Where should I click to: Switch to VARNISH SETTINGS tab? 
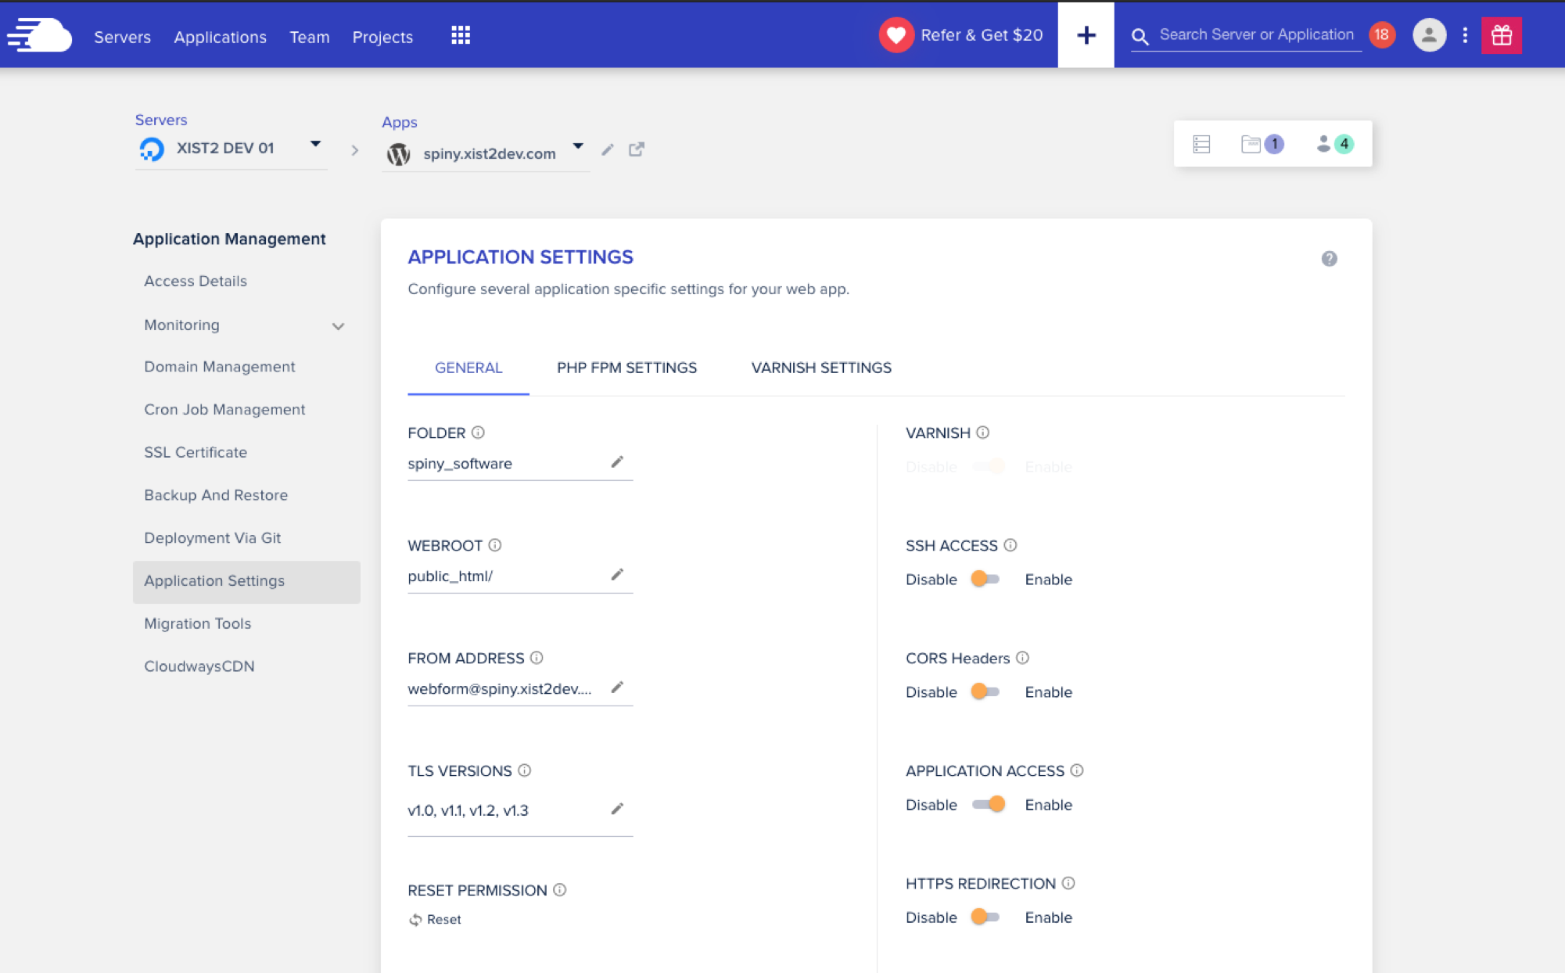[x=821, y=368]
